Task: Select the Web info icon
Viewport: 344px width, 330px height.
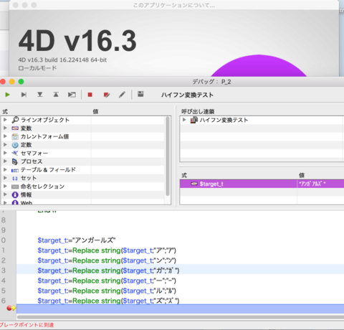Action: coord(15,202)
